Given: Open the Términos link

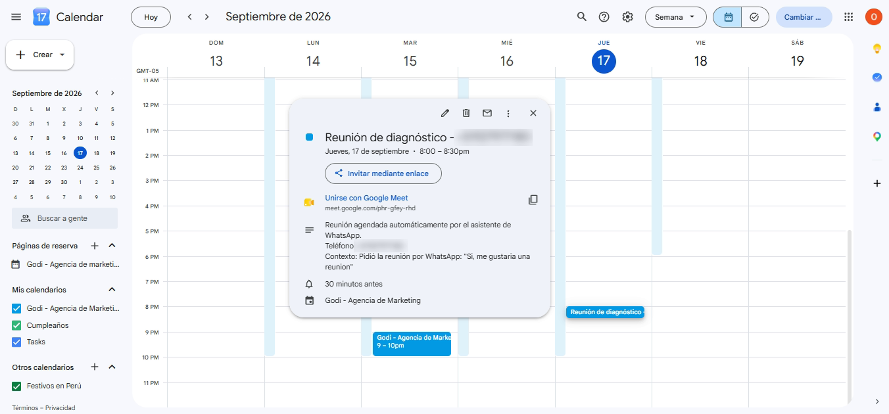Looking at the screenshot, I should 25,408.
